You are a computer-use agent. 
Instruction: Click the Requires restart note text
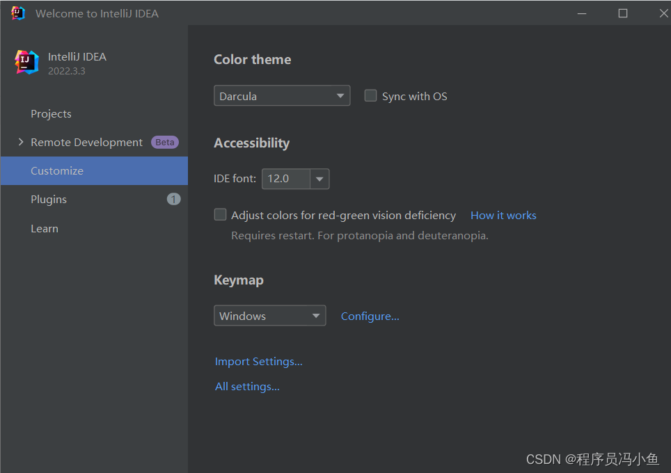(x=359, y=235)
